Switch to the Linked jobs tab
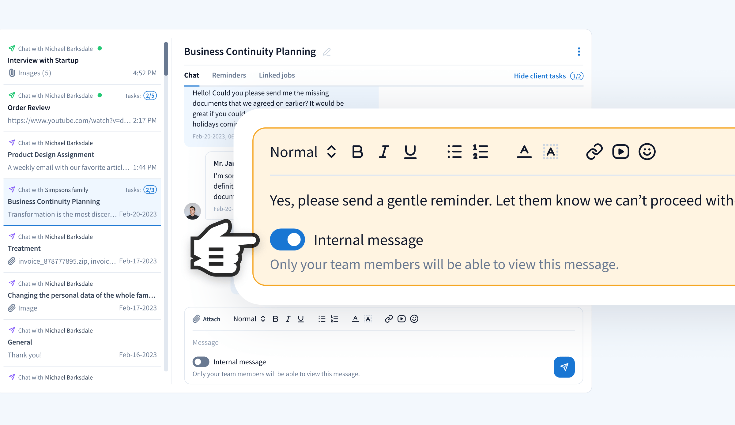 (x=277, y=75)
